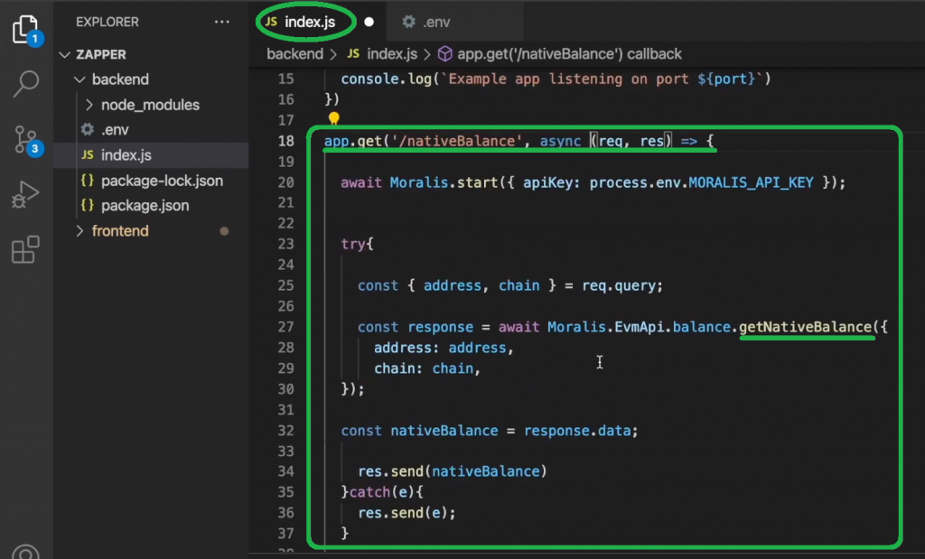Open the Explorer more actions ellipsis

click(222, 22)
